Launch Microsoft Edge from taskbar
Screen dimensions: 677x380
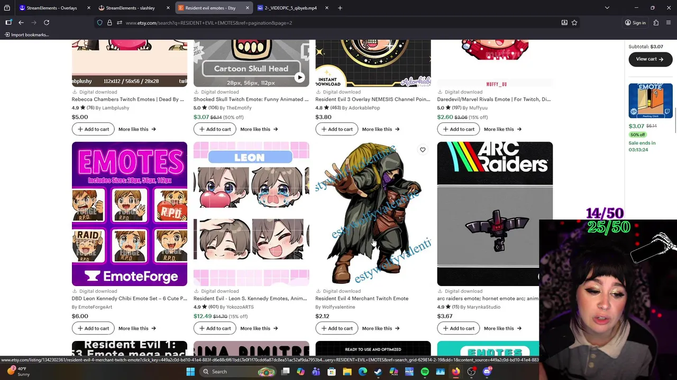(363, 372)
